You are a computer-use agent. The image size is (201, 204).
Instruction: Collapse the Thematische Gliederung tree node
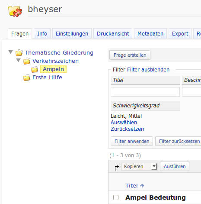[x=11, y=52]
